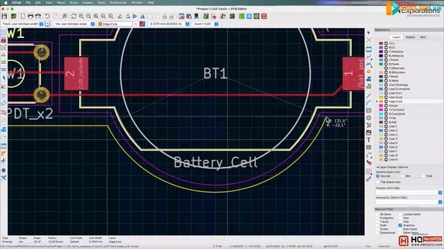Screen dimensions: 444x249
Task: Click the B.Paste layer color swatch
Action: click(381, 64)
